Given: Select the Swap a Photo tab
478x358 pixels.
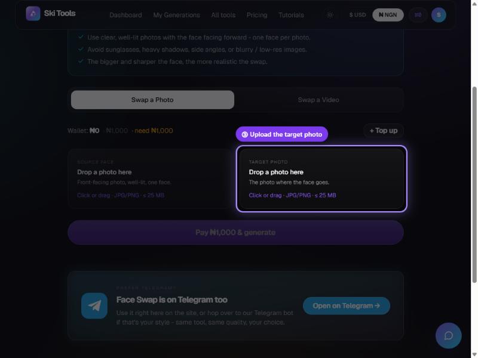Looking at the screenshot, I should (152, 100).
